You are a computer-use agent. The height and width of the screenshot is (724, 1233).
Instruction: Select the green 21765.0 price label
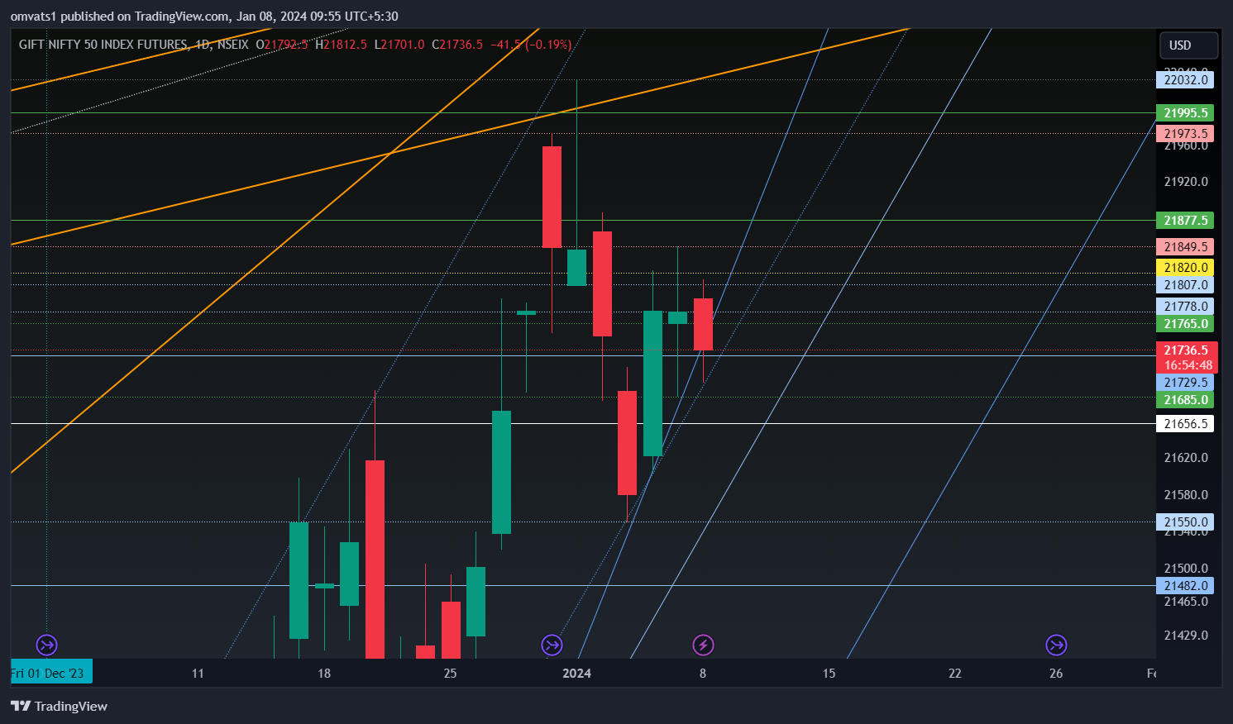[1185, 324]
